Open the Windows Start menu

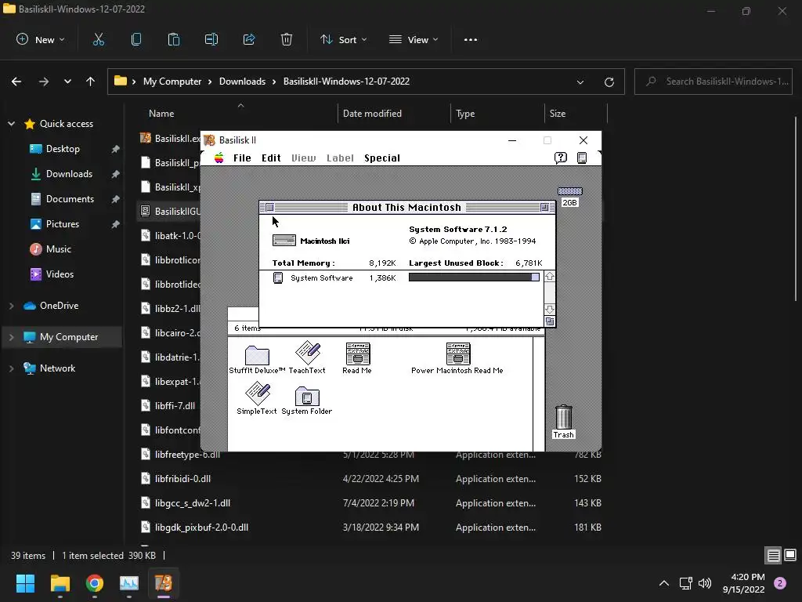click(25, 583)
